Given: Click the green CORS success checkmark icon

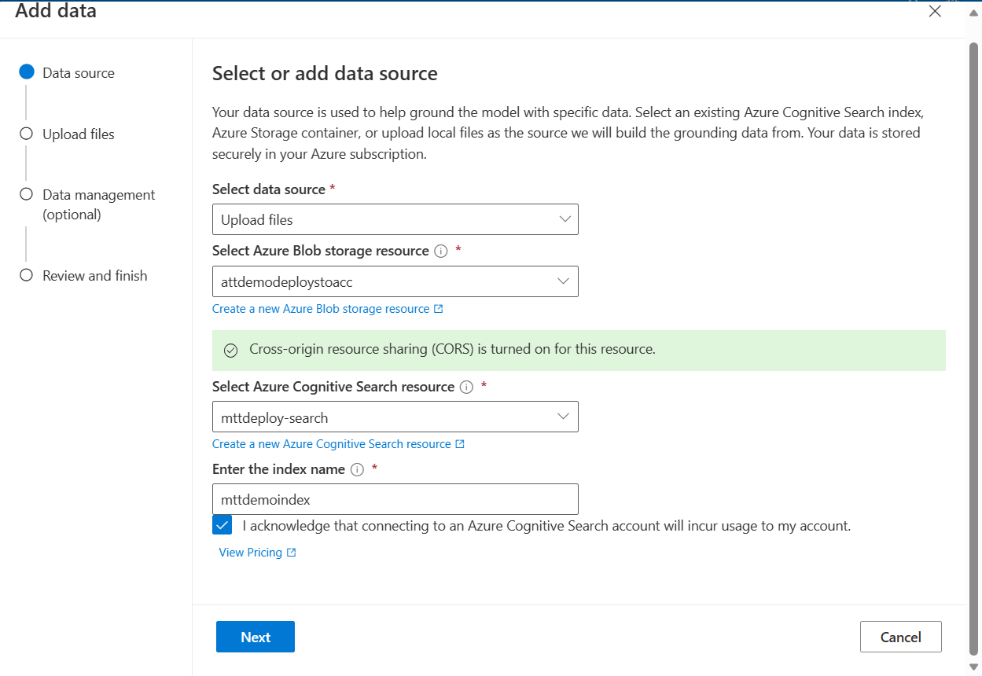Looking at the screenshot, I should (x=230, y=351).
